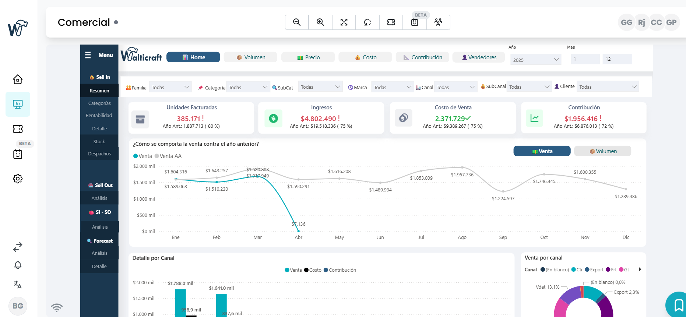Click the zoom out magnifier icon
The height and width of the screenshot is (317, 686).
[x=296, y=22]
